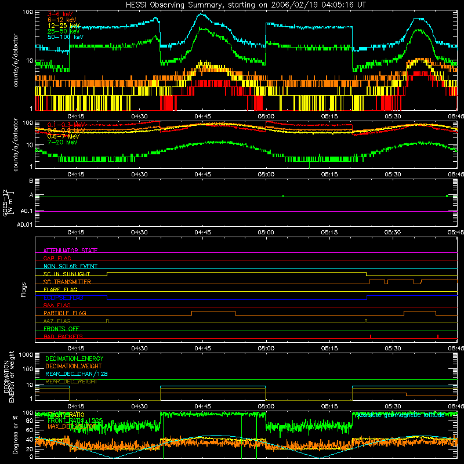
Task: Click 04:30 tick under the Flags panel
Action: (x=139, y=349)
